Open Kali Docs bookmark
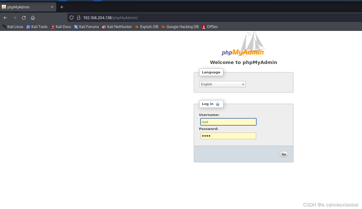 tap(61, 27)
